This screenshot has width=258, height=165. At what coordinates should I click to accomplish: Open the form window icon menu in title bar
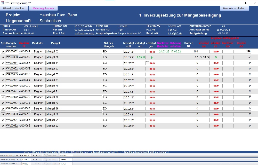3,3
